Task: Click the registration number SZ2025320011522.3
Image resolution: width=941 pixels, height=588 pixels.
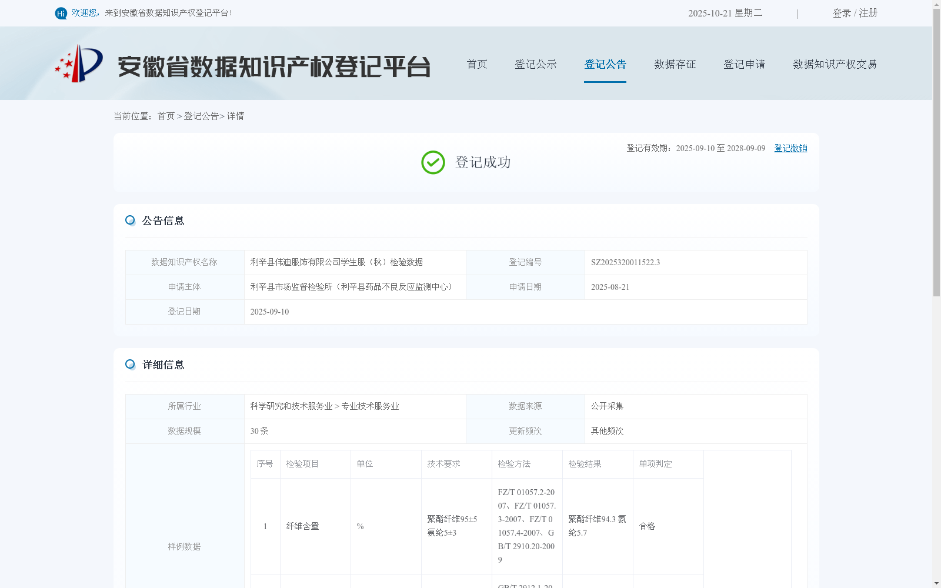Action: 625,263
